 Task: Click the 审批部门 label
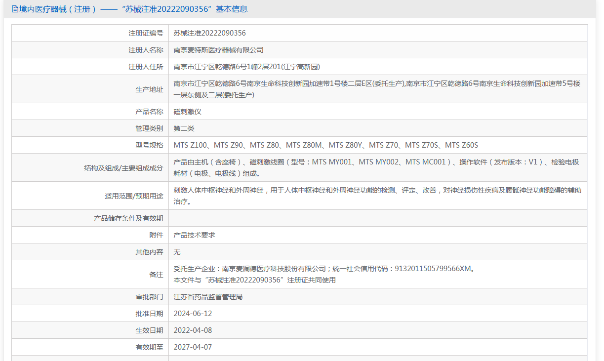(149, 297)
